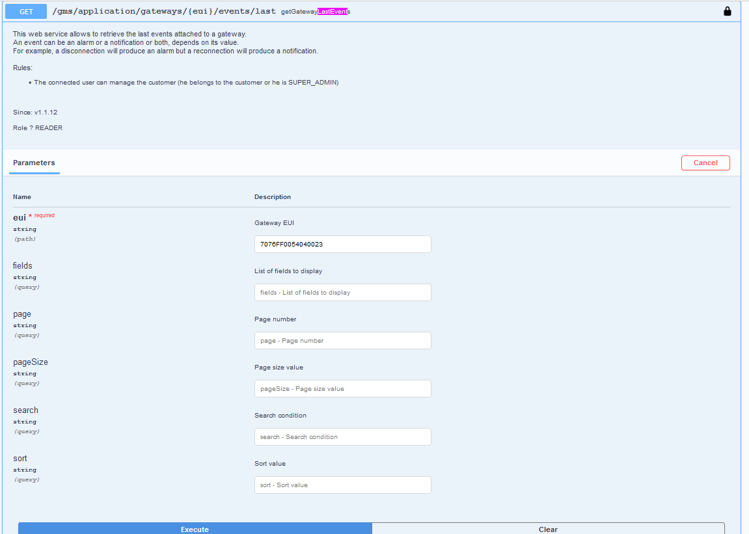Run the request with the Execute button
749x534 pixels.
195,529
